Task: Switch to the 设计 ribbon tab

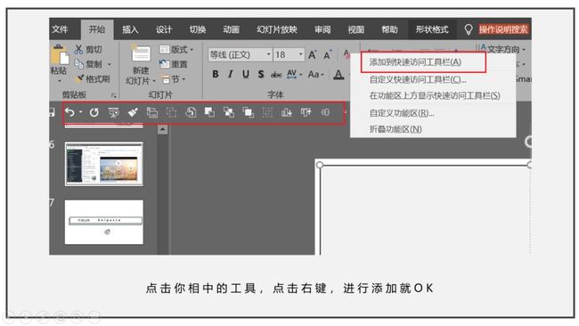Action: [x=164, y=29]
